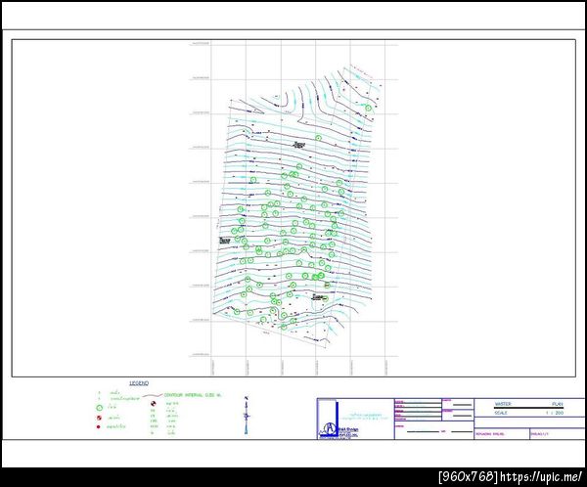Screen dimensions: 587x487
Task: Click the bottom-left magenta cell of the title block
Action: coord(502,434)
